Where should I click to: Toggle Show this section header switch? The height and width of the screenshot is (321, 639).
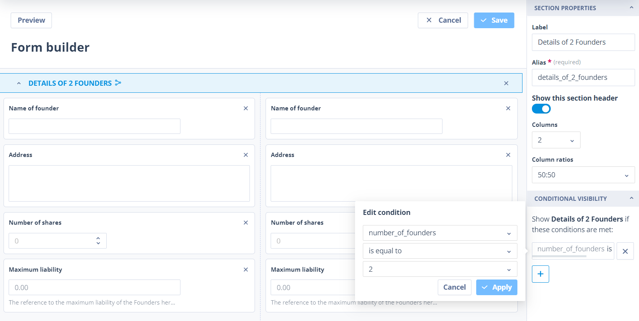(541, 109)
